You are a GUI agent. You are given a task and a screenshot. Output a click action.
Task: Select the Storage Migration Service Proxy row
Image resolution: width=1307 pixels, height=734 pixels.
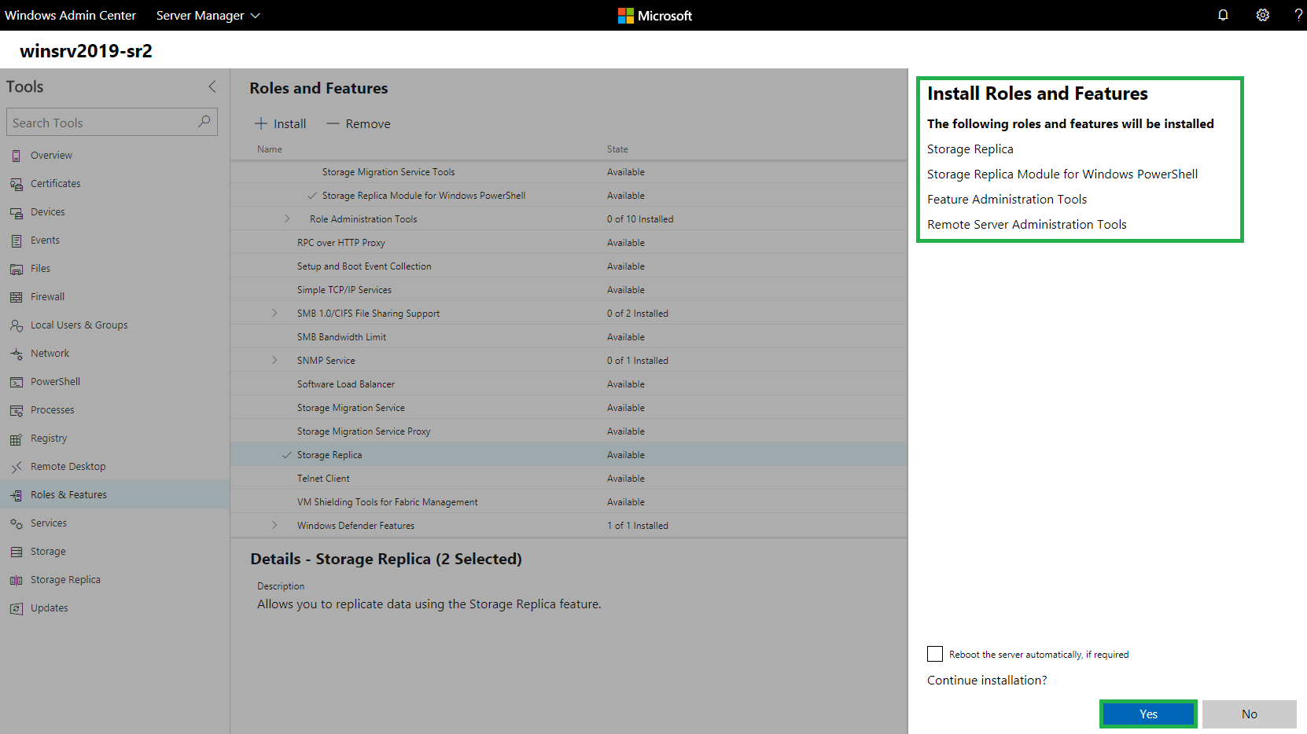(569, 431)
